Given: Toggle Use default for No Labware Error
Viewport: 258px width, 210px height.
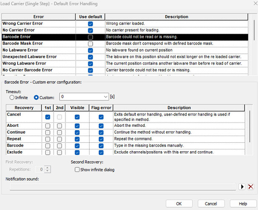Looking at the screenshot, I should click(x=90, y=50).
